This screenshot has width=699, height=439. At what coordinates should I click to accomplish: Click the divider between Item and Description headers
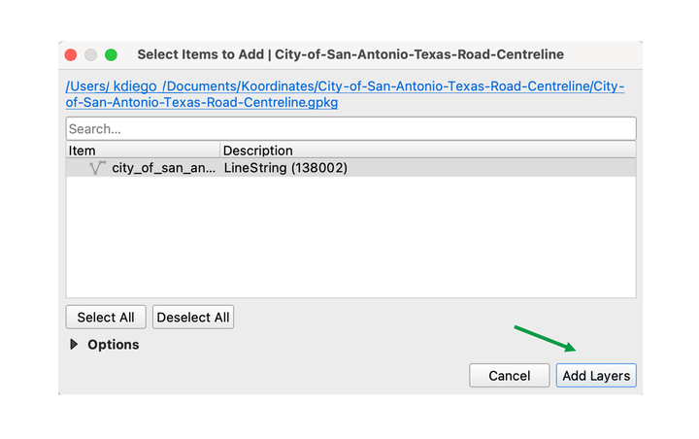(220, 151)
